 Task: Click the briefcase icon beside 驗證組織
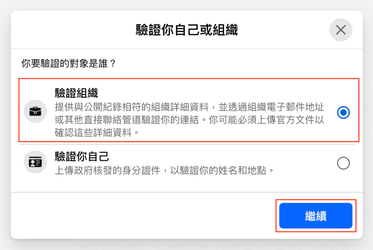tap(35, 111)
